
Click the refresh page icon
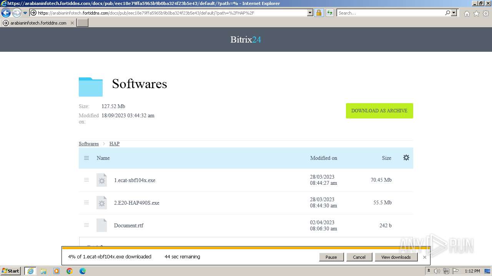coord(329,13)
